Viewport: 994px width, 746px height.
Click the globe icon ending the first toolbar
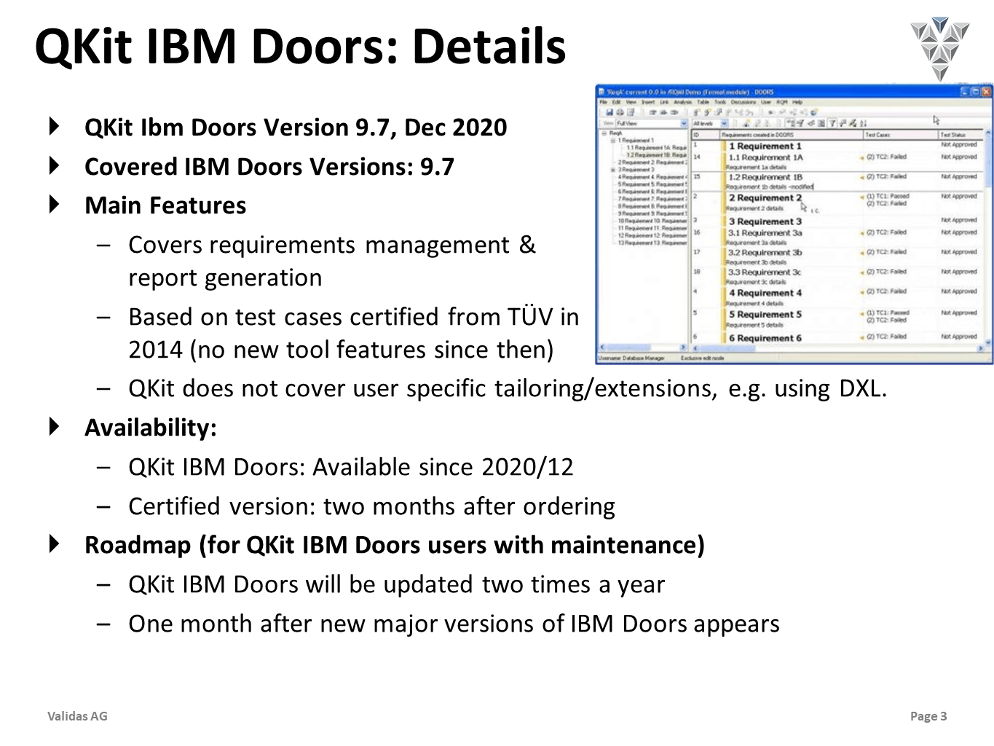click(x=814, y=112)
